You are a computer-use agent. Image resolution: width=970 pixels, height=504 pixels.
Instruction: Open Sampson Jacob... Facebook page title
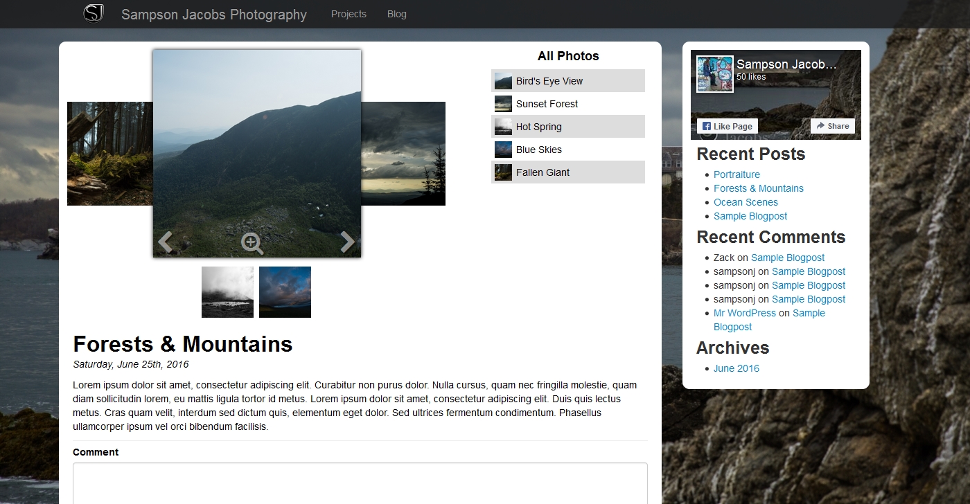point(786,64)
